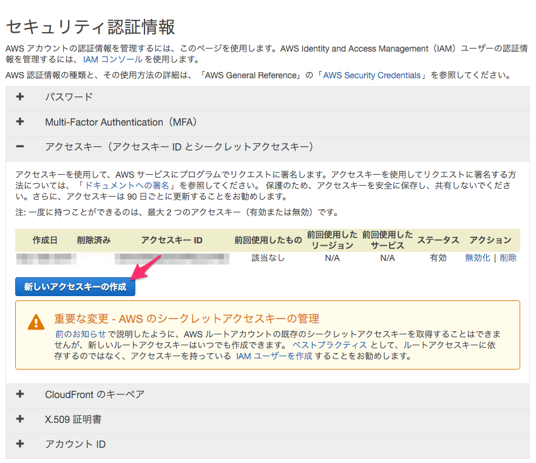Viewport: 536px width, 463px height.
Task: Click the plus icon beside X.509 証明書
Action: [20, 419]
